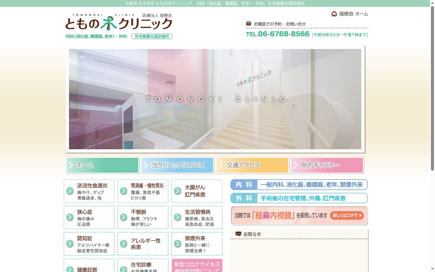This screenshot has width=435, height=272.
Task: Click the お知らせ heading text
Action: tap(252, 234)
